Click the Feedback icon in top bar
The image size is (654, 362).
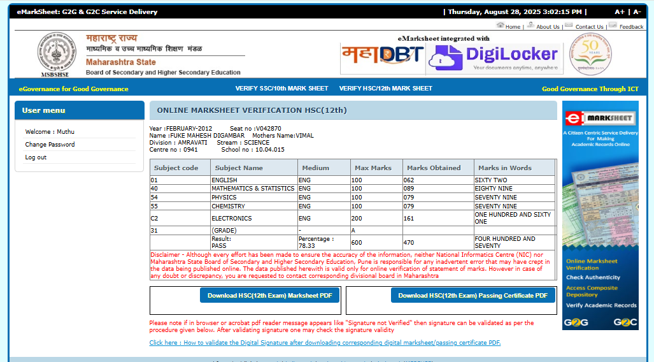[613, 25]
